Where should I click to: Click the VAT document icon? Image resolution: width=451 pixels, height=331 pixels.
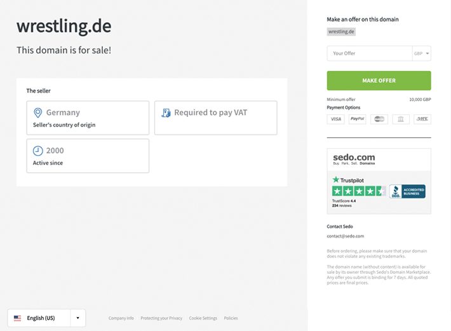(x=166, y=112)
